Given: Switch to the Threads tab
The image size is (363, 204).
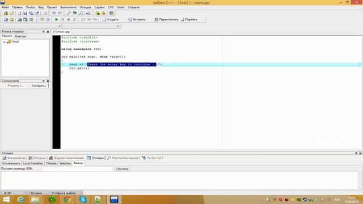Looking at the screenshot, I should click(x=51, y=163).
